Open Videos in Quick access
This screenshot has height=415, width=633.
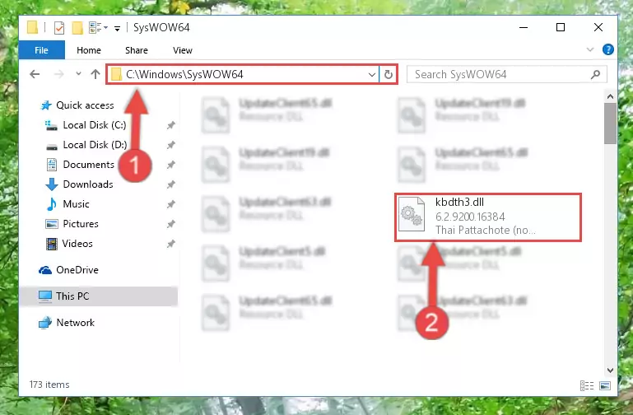tap(77, 244)
